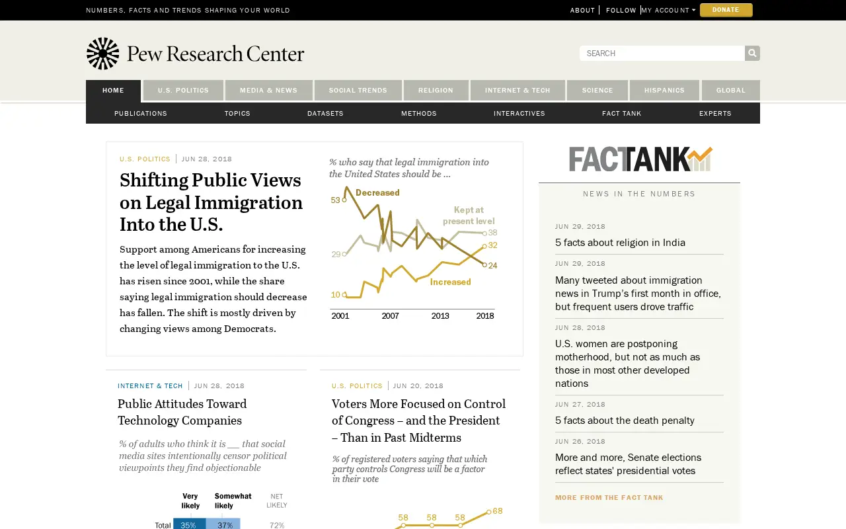This screenshot has height=529, width=846.
Task: Open the Hispanics tab
Action: coord(664,91)
